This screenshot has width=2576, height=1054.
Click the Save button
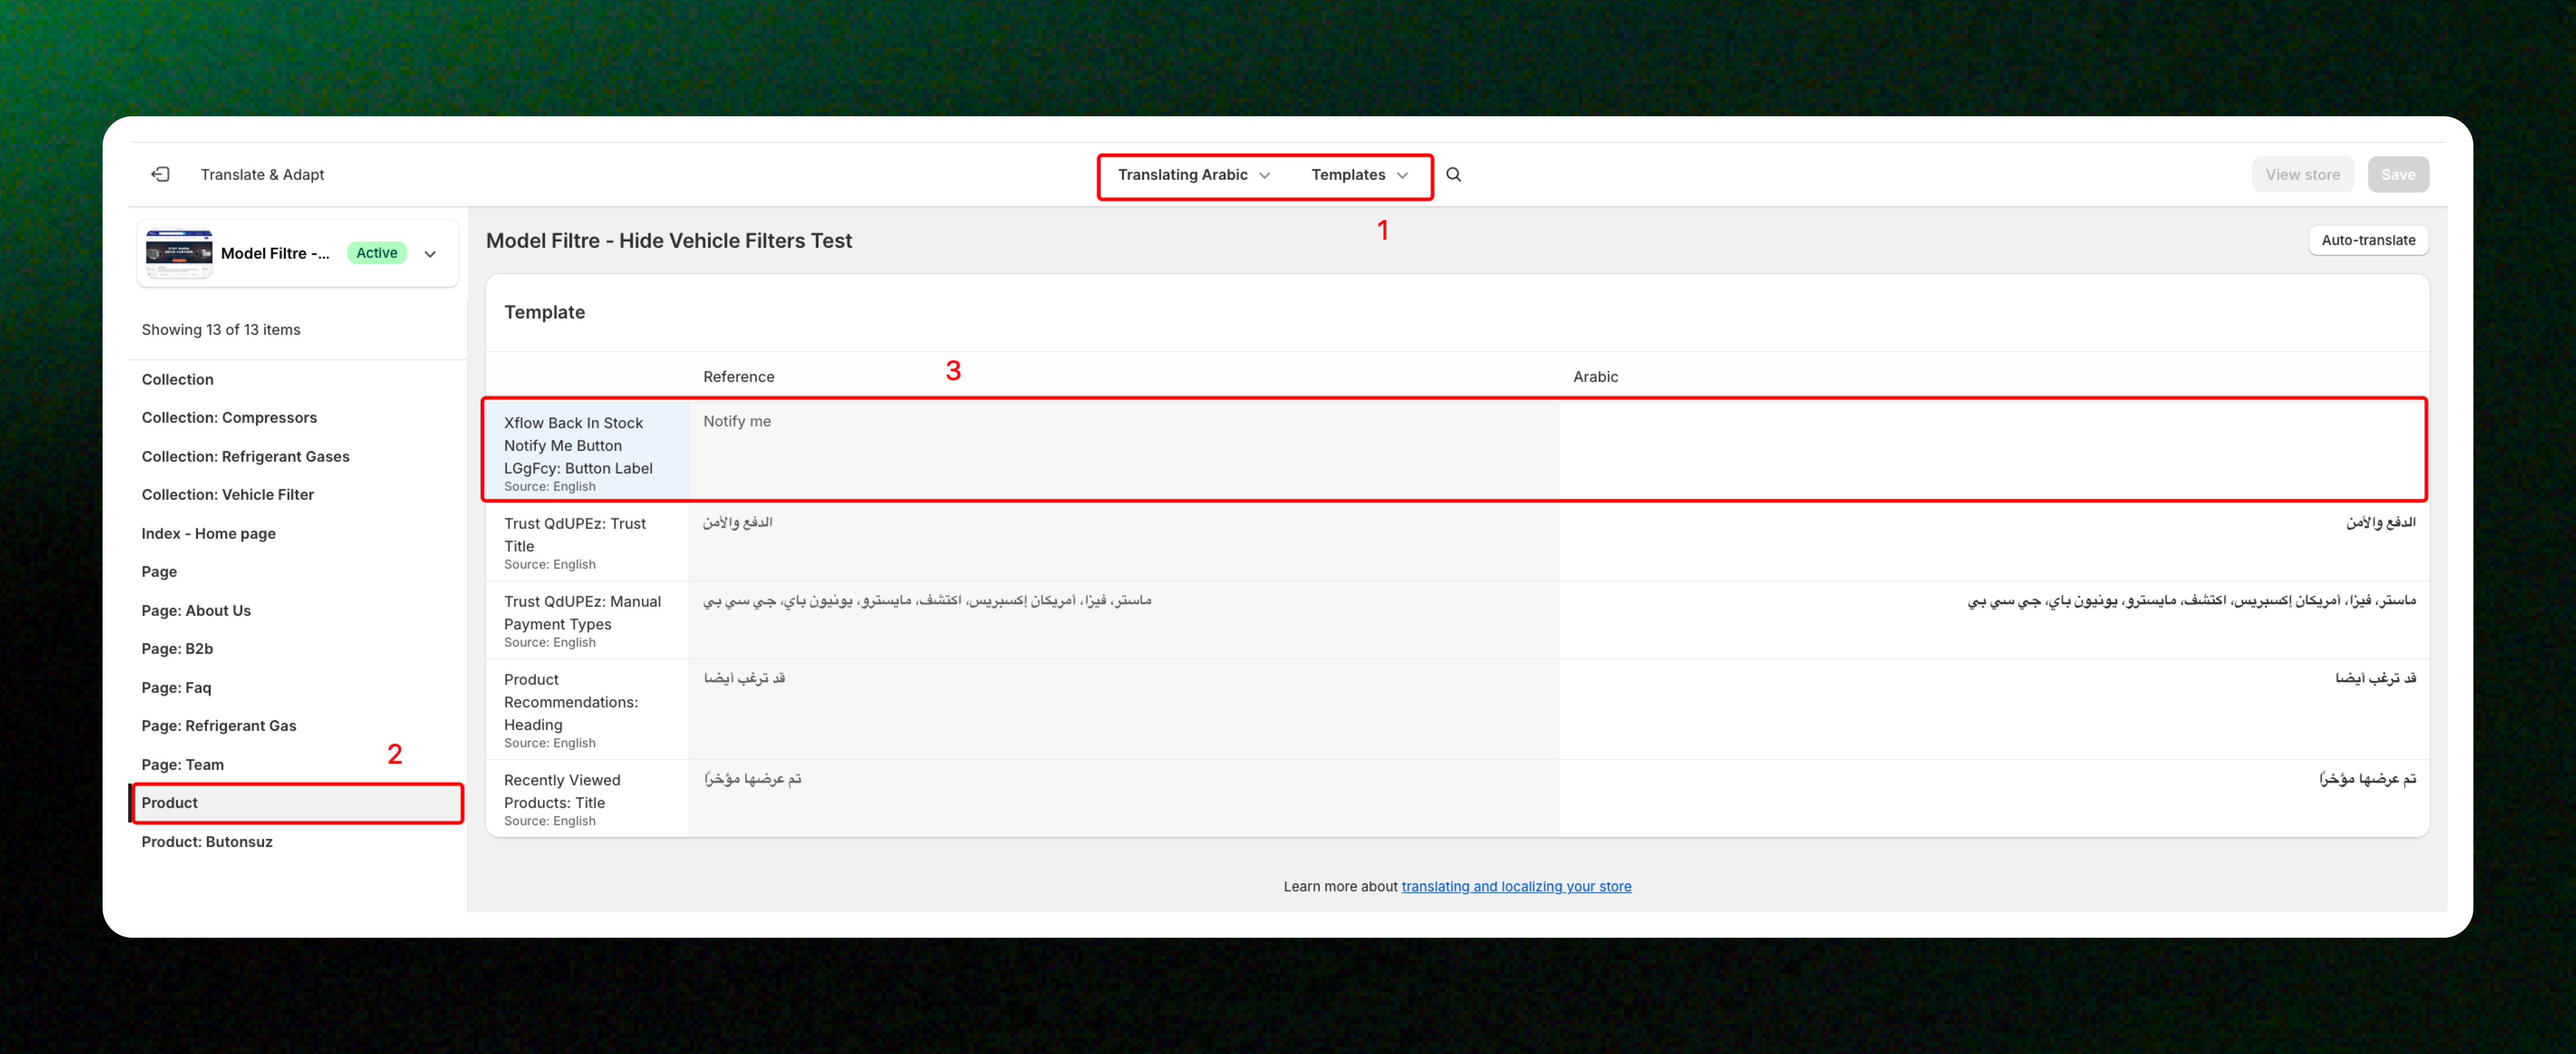[x=2397, y=174]
